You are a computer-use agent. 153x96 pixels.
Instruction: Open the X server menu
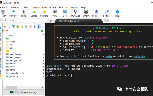tap(35, 7)
